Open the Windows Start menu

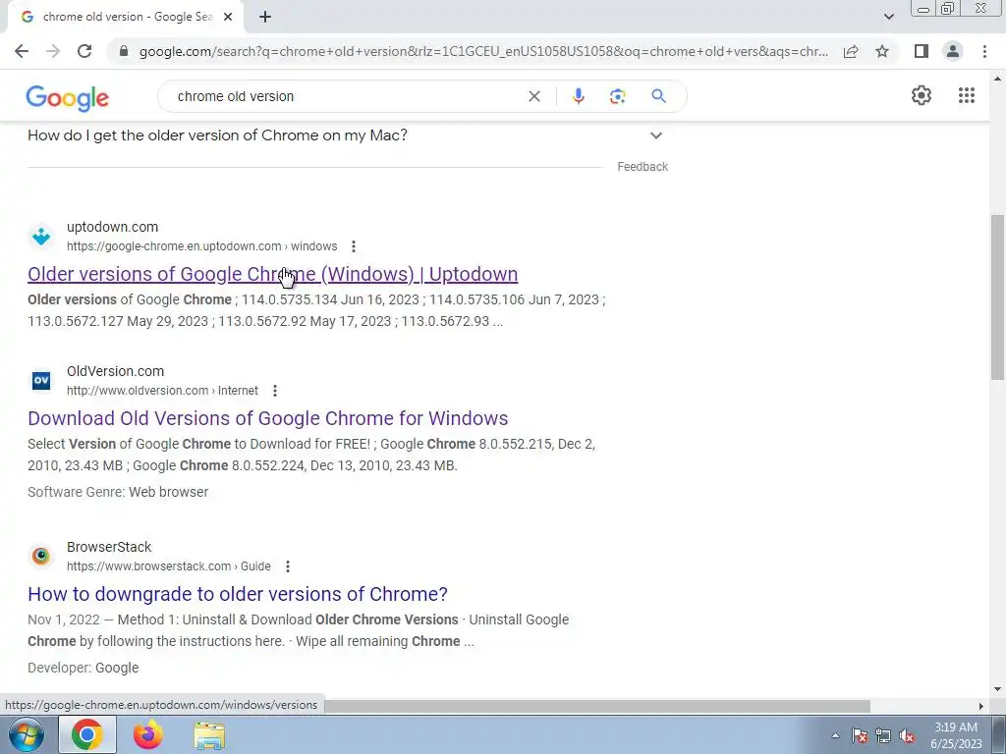26,734
